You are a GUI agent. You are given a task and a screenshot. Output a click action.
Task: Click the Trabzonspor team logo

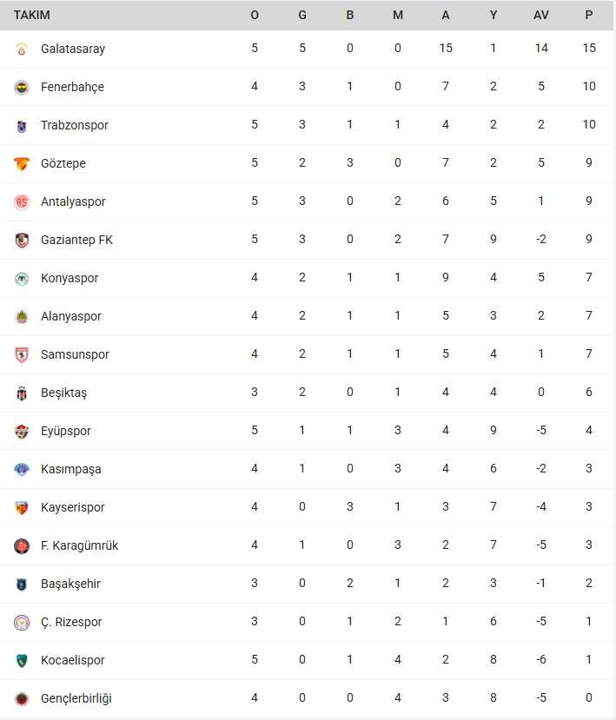coord(22,126)
